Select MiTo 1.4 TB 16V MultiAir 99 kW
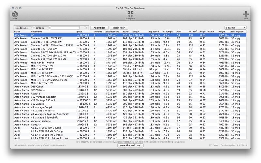 coord(130,80)
